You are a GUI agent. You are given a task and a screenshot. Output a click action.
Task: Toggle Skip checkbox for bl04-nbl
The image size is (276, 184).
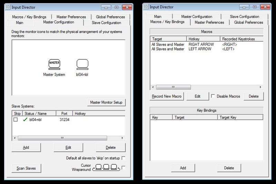pyautogui.click(x=16, y=119)
